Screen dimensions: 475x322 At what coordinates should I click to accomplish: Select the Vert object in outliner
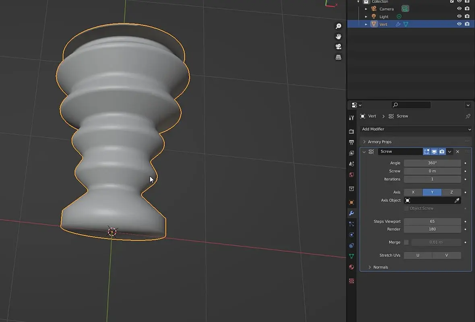click(383, 24)
